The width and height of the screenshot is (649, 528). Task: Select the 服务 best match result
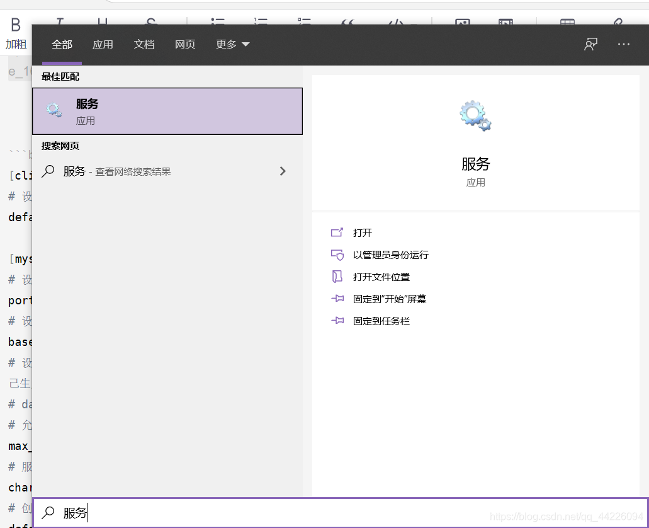[x=167, y=111]
